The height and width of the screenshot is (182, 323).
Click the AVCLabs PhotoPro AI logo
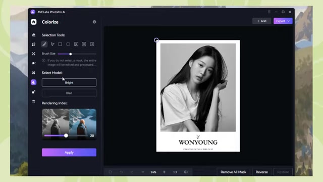tap(33, 12)
